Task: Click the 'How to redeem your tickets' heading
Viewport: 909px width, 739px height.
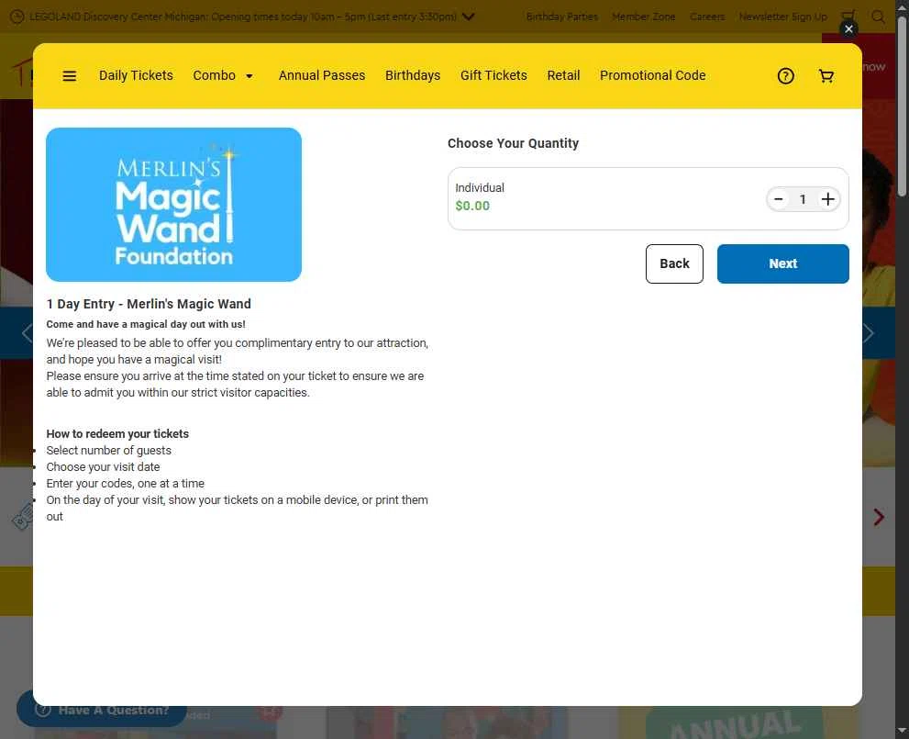Action: point(117,434)
